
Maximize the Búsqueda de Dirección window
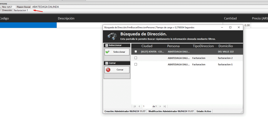click(x=230, y=27)
